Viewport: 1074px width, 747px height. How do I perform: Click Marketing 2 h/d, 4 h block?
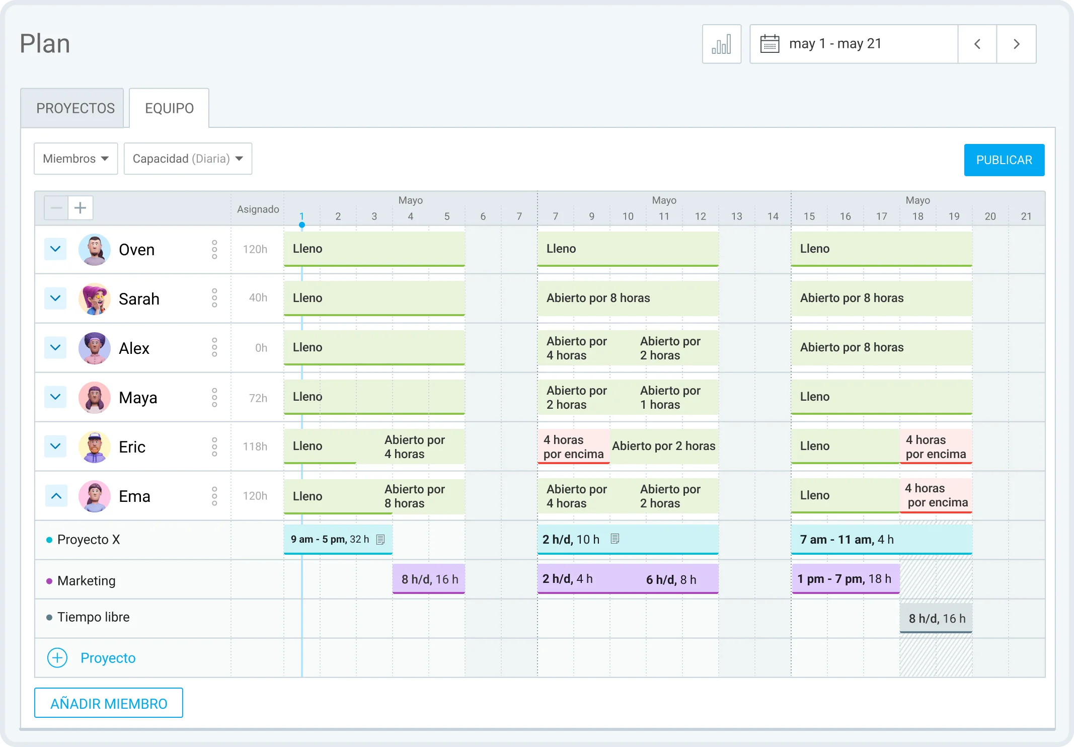[568, 579]
